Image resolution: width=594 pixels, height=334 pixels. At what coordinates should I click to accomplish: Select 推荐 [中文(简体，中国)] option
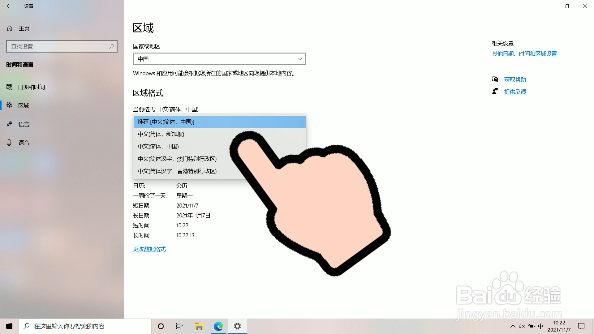click(220, 122)
